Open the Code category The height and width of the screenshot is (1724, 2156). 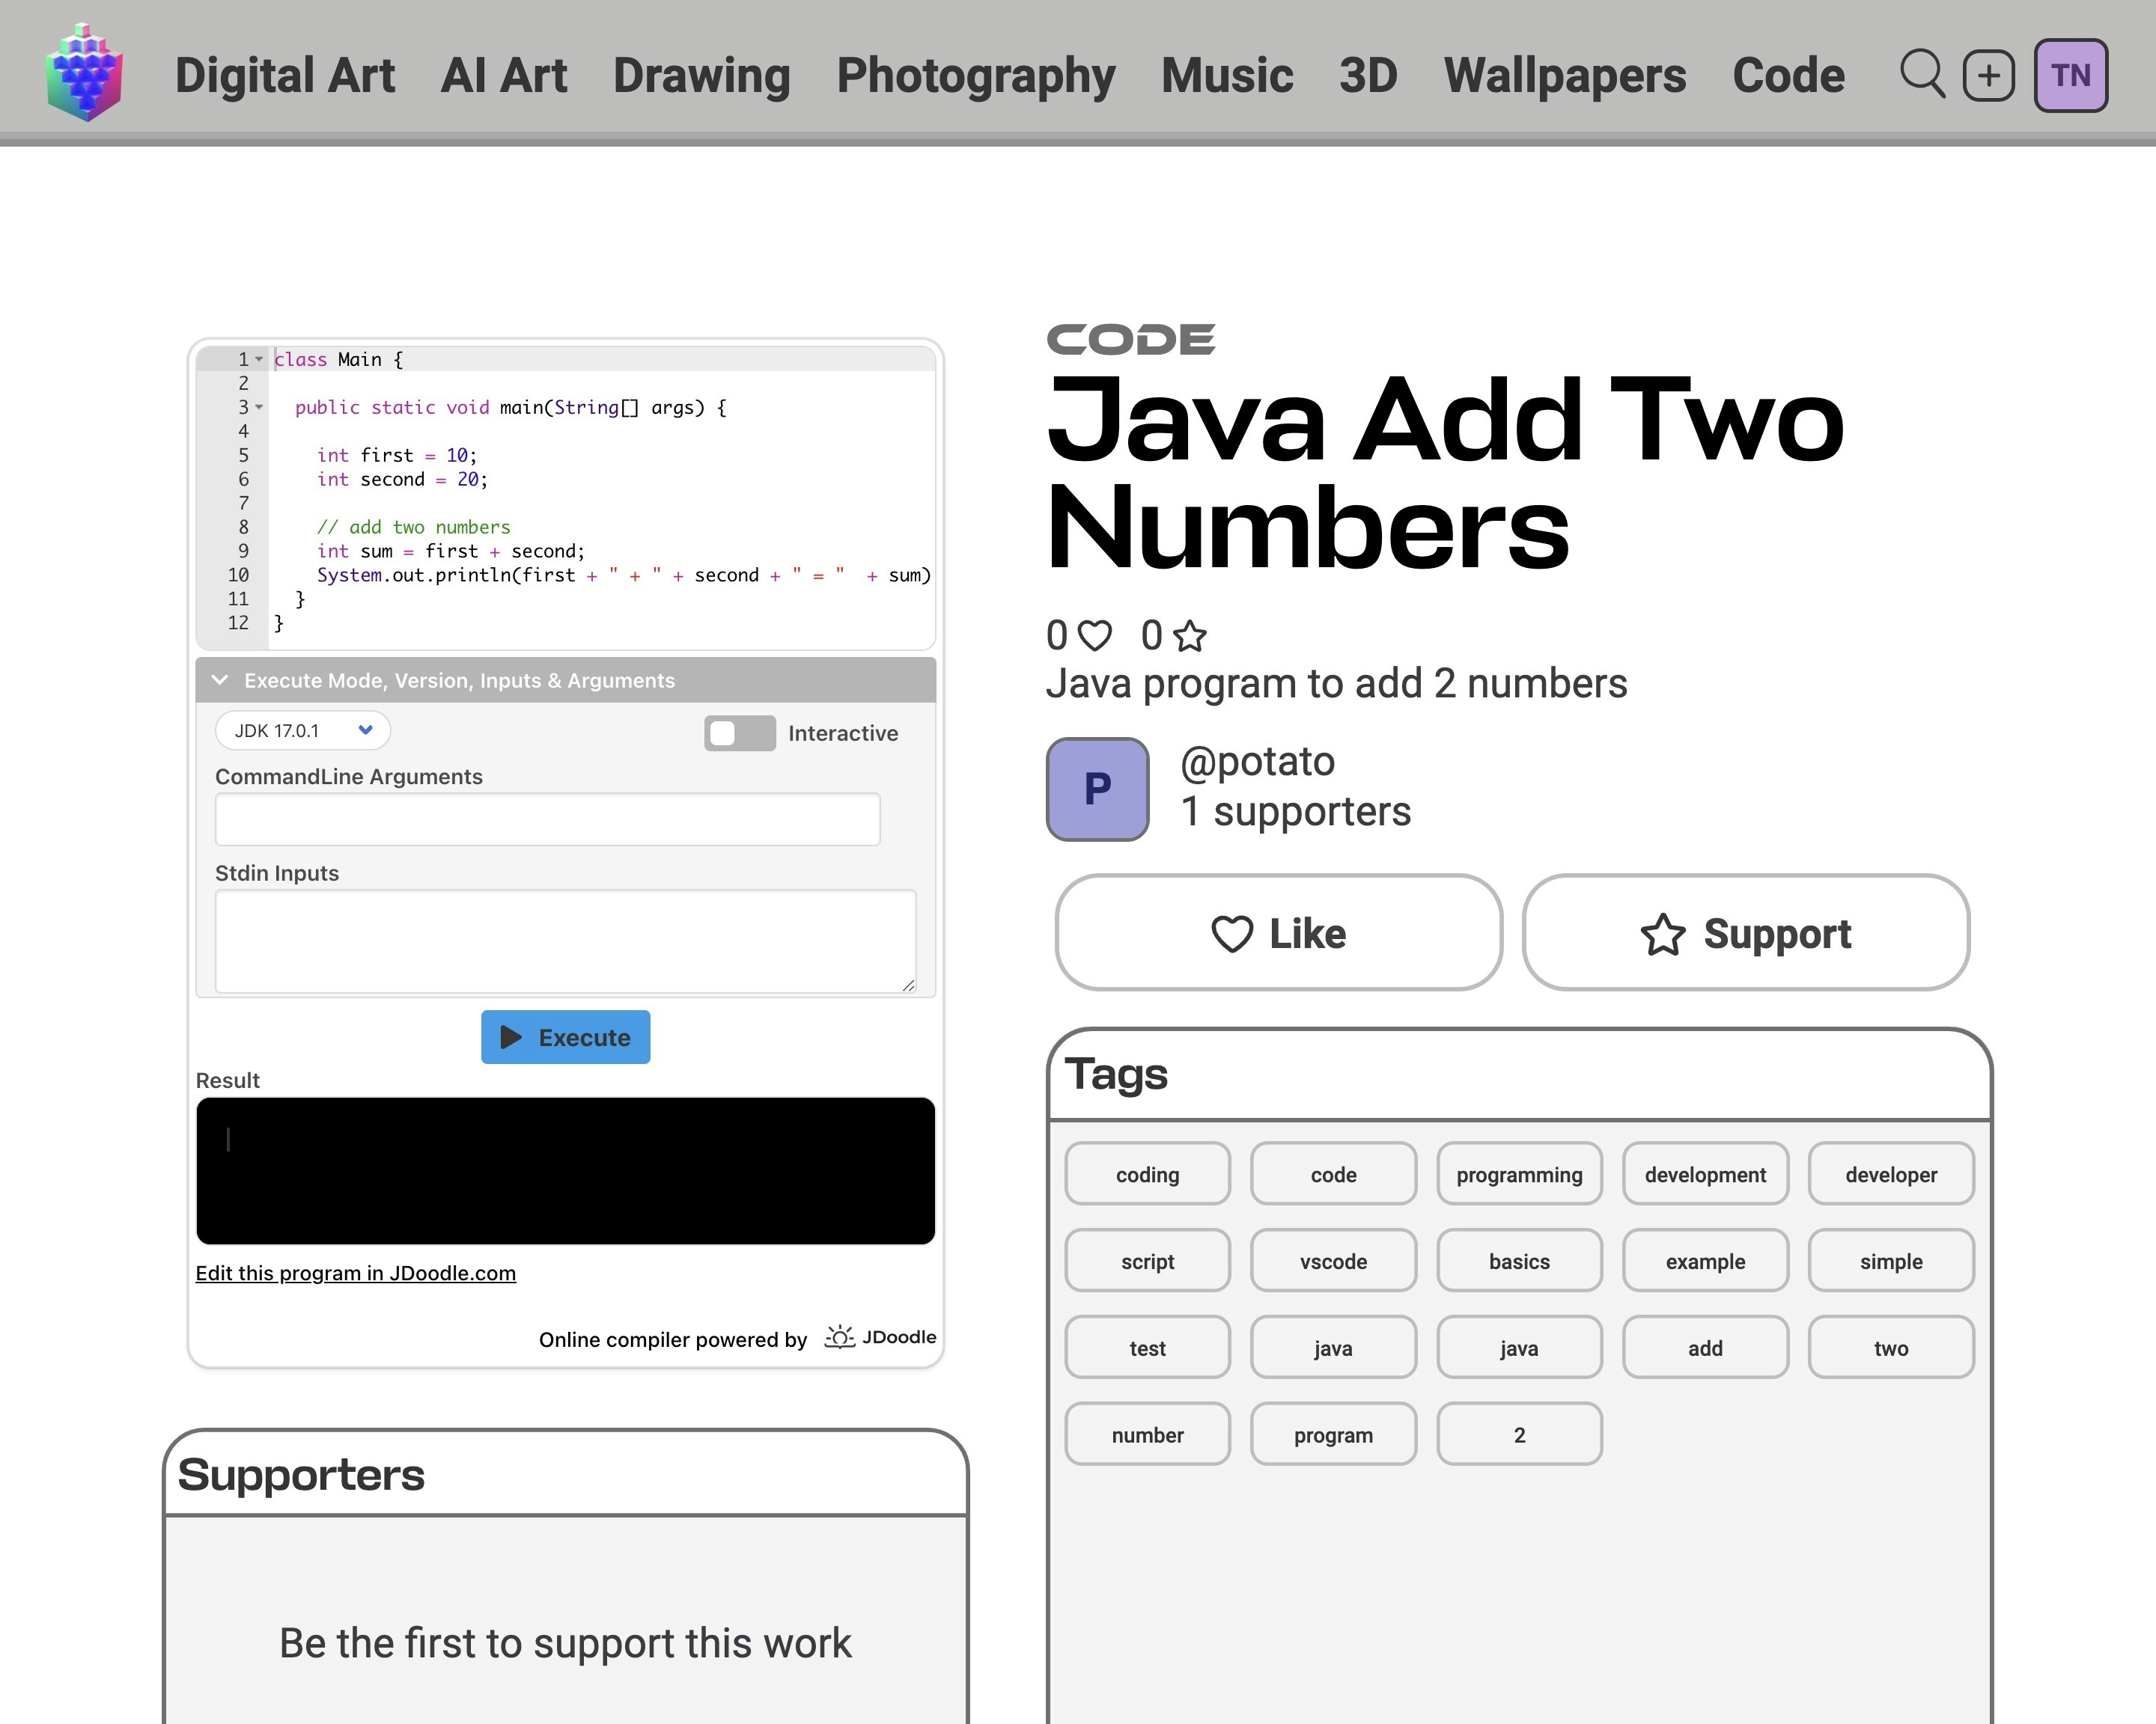click(x=1788, y=76)
